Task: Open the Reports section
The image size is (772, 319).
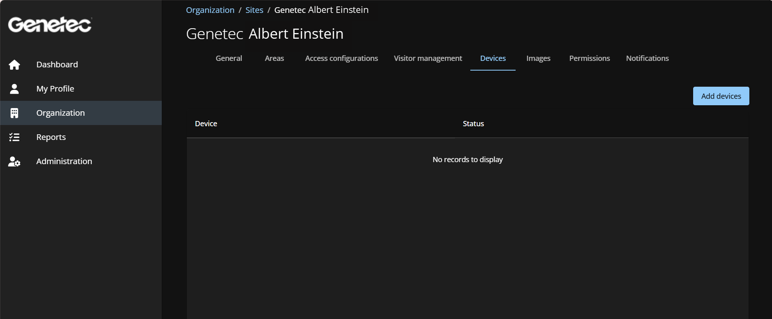Action: point(51,137)
